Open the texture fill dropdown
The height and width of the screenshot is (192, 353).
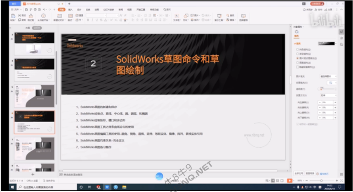pos(332,83)
